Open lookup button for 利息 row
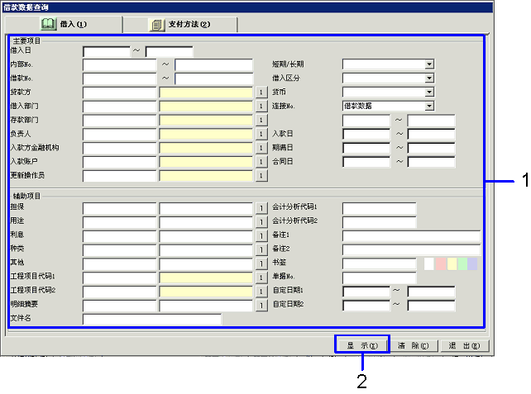 click(x=261, y=235)
